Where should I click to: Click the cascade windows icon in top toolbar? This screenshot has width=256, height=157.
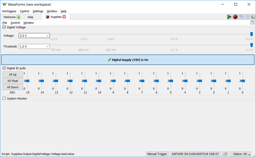(241, 17)
